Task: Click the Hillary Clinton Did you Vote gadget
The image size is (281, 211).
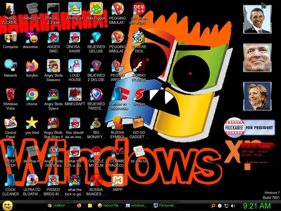Action: coord(257,96)
